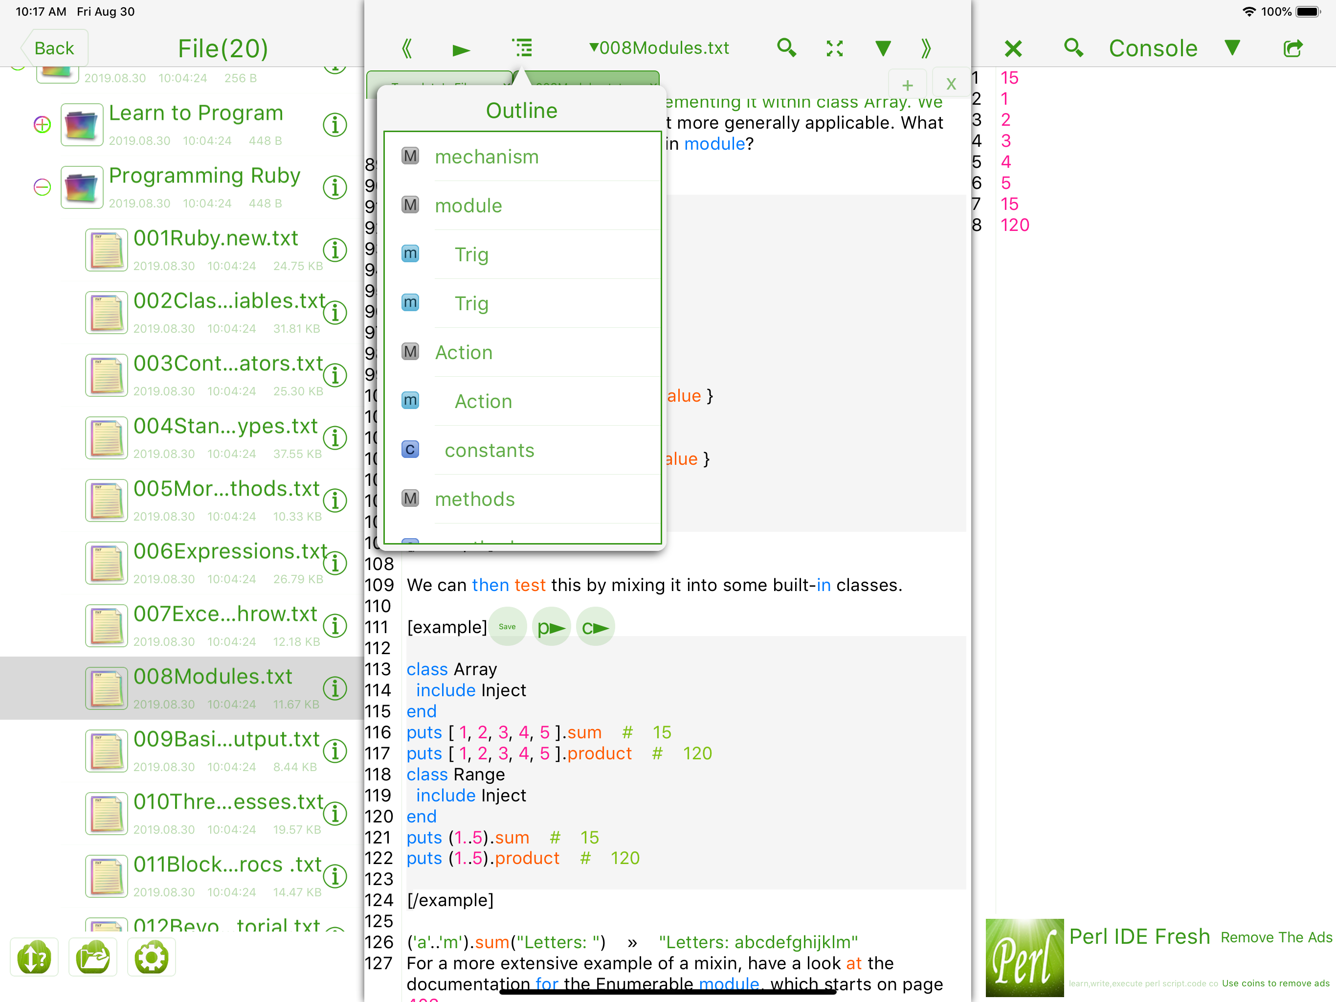Image resolution: width=1336 pixels, height=1002 pixels.
Task: Show info for 004Stan...ypes.txt
Action: [334, 438]
